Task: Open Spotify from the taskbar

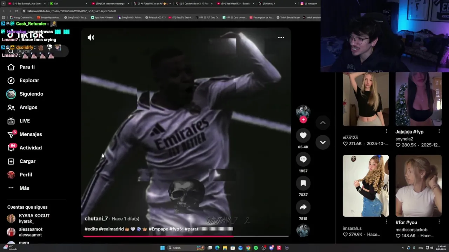Action: click(256, 248)
